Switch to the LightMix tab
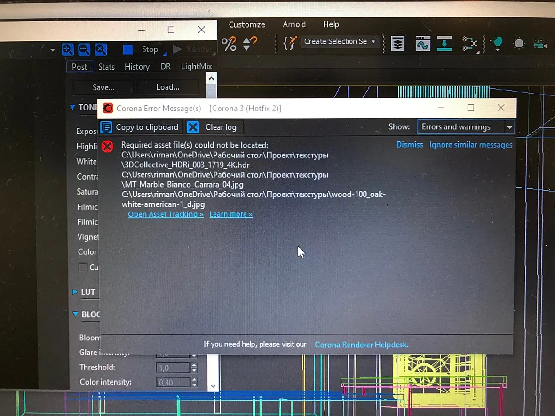Viewport: 555px width, 416px height. [197, 66]
